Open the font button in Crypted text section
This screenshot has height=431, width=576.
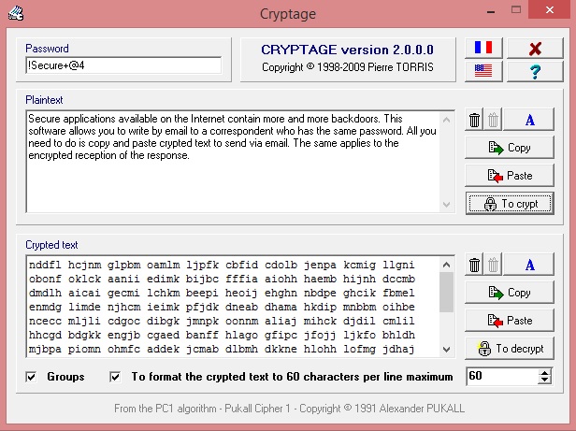tap(529, 266)
